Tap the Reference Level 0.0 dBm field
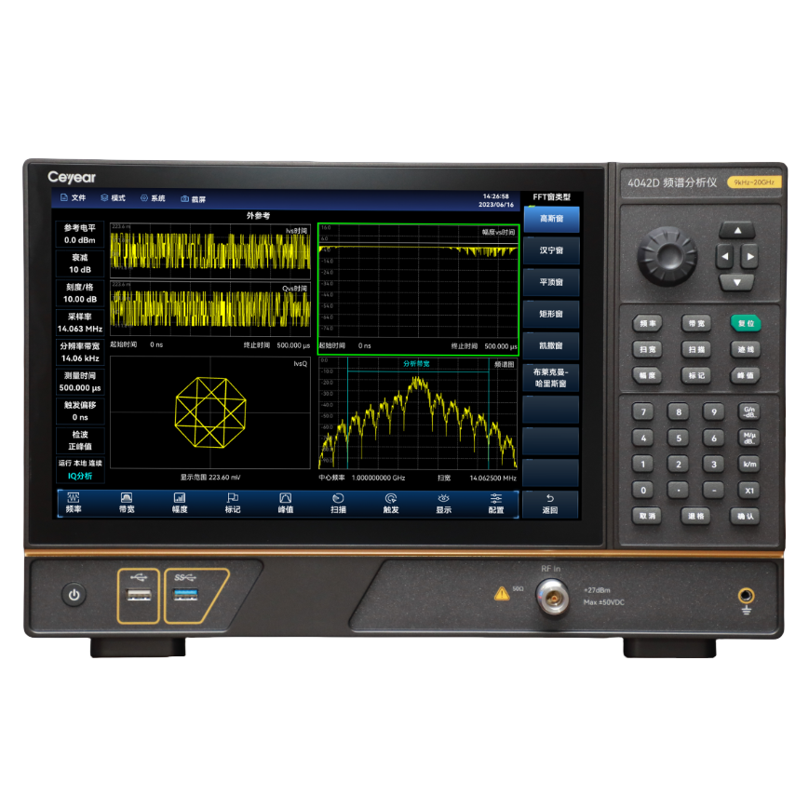Viewport: 809px width, 809px height. (80, 234)
